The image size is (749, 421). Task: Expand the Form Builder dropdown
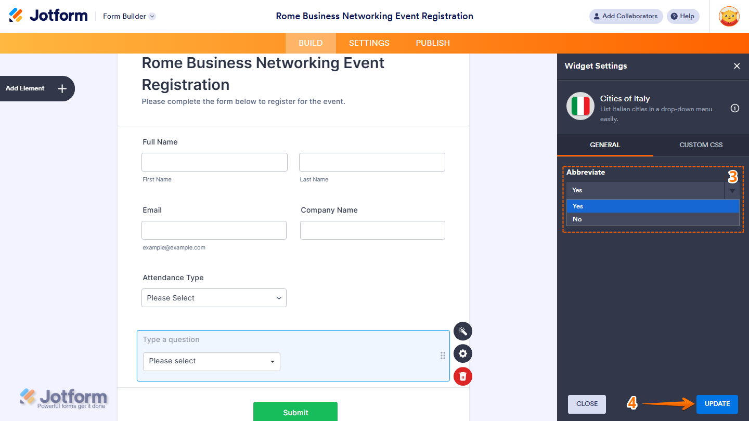point(152,16)
